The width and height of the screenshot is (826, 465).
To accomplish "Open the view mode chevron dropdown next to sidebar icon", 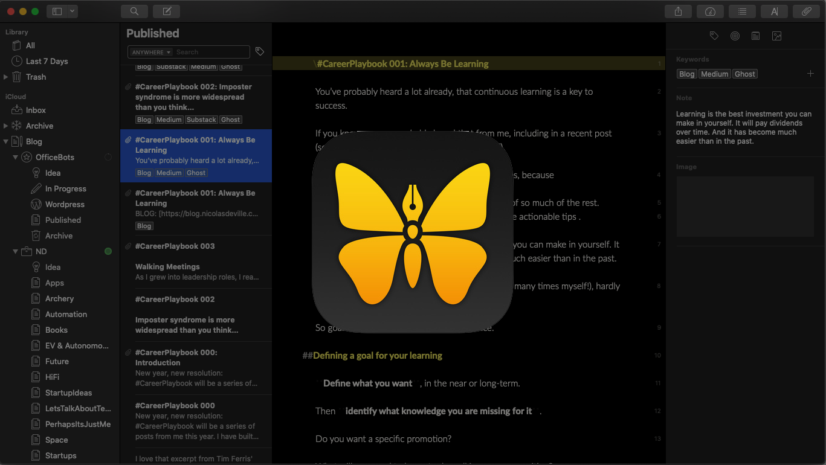I will pyautogui.click(x=73, y=11).
